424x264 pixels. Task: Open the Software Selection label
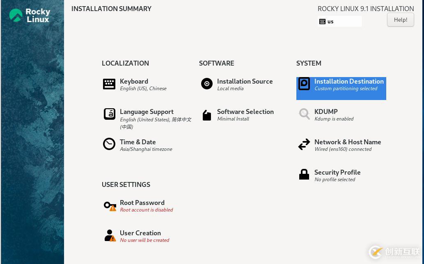pyautogui.click(x=245, y=112)
